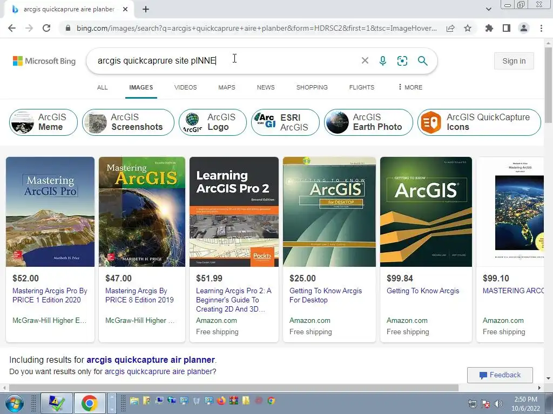Open the Chrome taskbar button

pos(90,403)
